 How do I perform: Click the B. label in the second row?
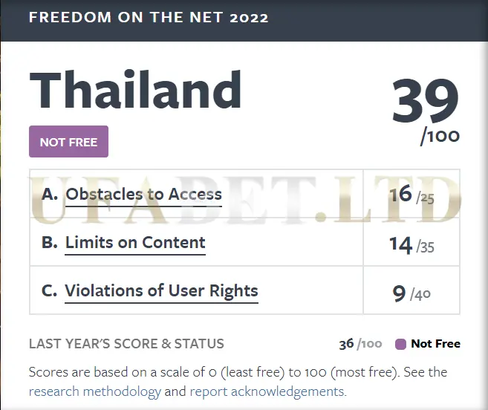tap(50, 243)
